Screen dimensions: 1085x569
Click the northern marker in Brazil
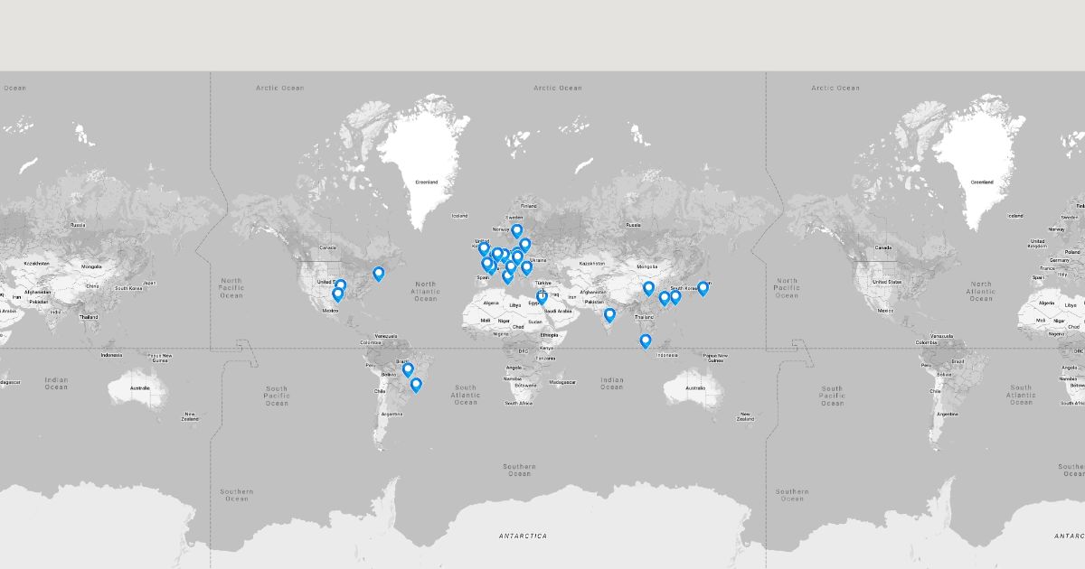click(x=408, y=369)
